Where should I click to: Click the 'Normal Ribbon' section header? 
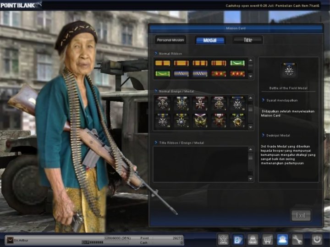tap(170, 54)
